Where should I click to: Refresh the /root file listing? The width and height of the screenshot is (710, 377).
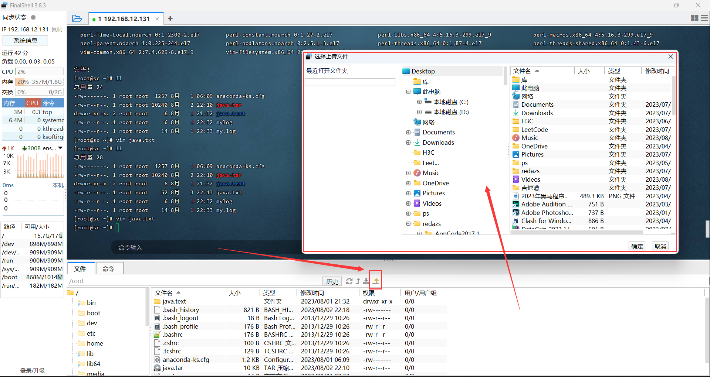349,281
